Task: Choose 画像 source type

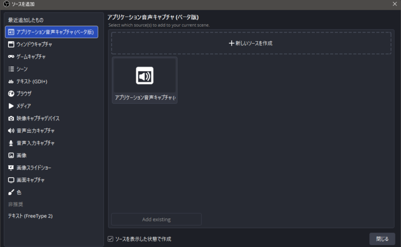Action: pos(52,155)
